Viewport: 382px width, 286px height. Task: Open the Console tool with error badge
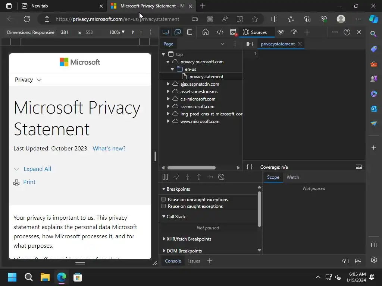(x=234, y=32)
